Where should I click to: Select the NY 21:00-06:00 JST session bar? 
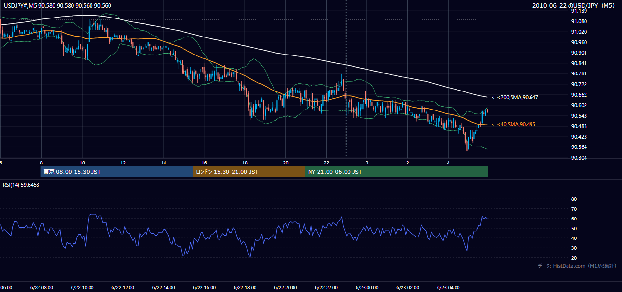point(397,172)
